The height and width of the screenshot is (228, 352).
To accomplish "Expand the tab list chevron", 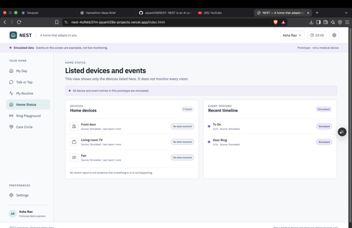I will click(346, 13).
